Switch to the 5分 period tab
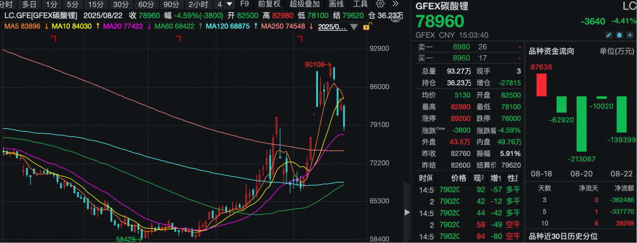This screenshot has width=637, height=243. (x=73, y=5)
